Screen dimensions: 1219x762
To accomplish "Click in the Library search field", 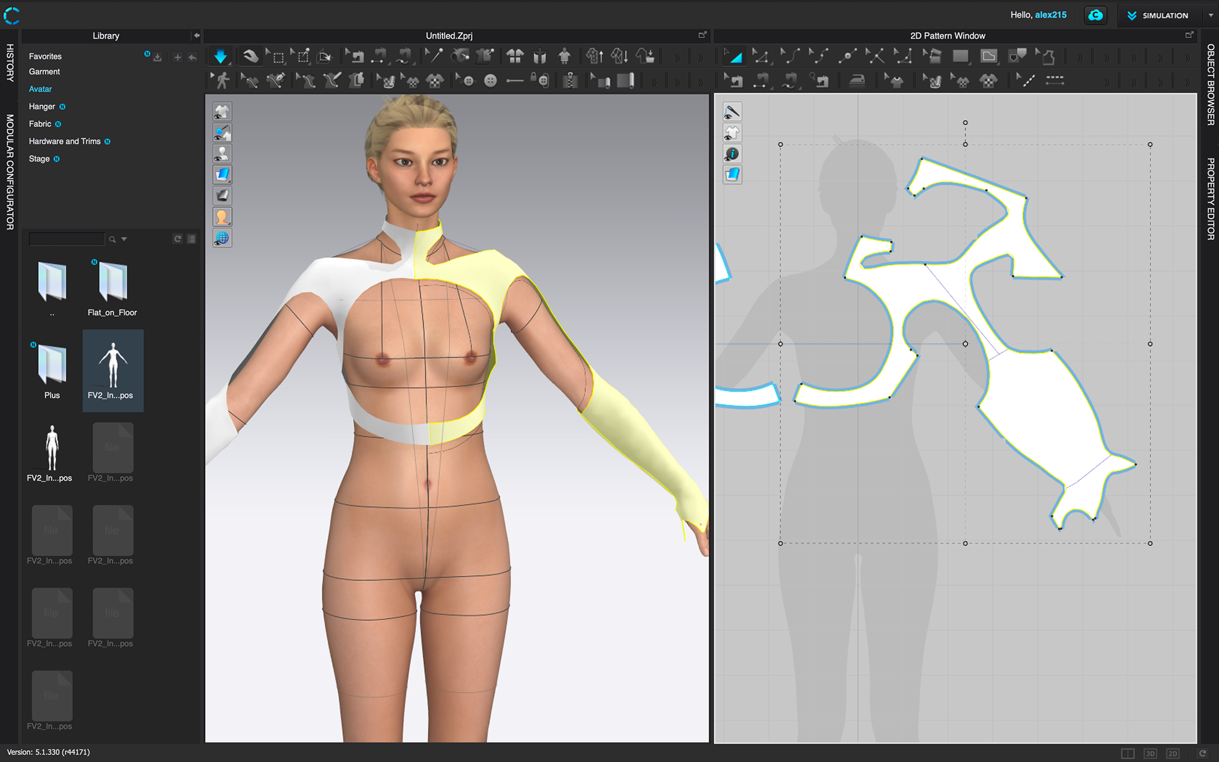I will point(67,239).
